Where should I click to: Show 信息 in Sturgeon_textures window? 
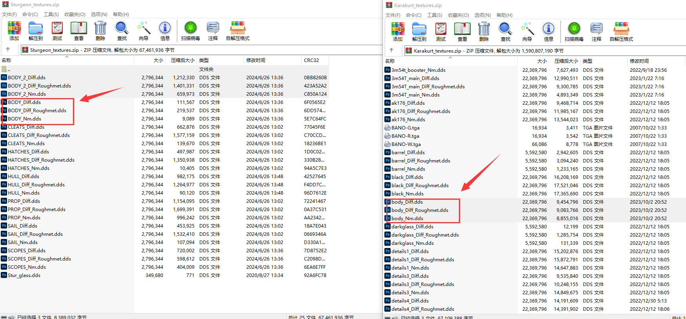pos(165,31)
